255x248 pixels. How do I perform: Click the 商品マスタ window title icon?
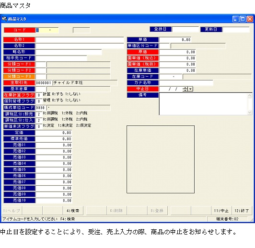(x=4, y=19)
